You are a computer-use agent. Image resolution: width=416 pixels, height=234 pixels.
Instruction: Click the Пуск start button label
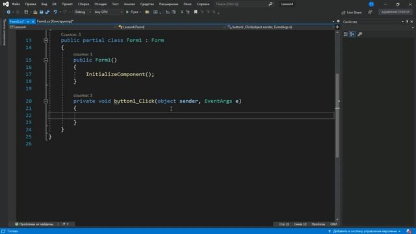[x=135, y=12]
